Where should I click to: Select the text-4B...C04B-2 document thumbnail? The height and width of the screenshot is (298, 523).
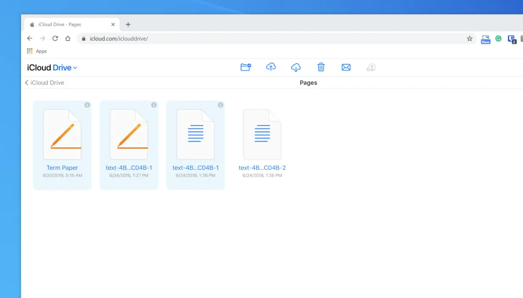(x=262, y=134)
